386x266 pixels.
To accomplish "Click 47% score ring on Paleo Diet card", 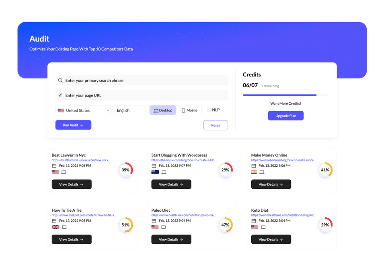I will pyautogui.click(x=225, y=225).
